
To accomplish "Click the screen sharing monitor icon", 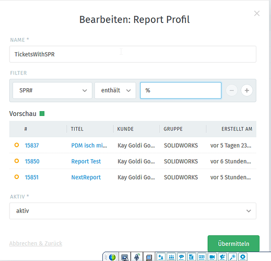I will click(x=125, y=257).
